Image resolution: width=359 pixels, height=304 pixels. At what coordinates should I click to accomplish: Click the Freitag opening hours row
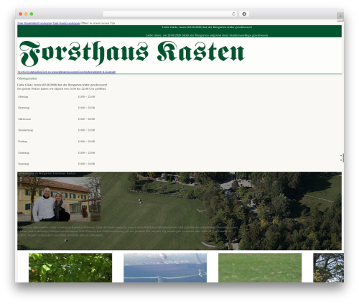point(57,142)
